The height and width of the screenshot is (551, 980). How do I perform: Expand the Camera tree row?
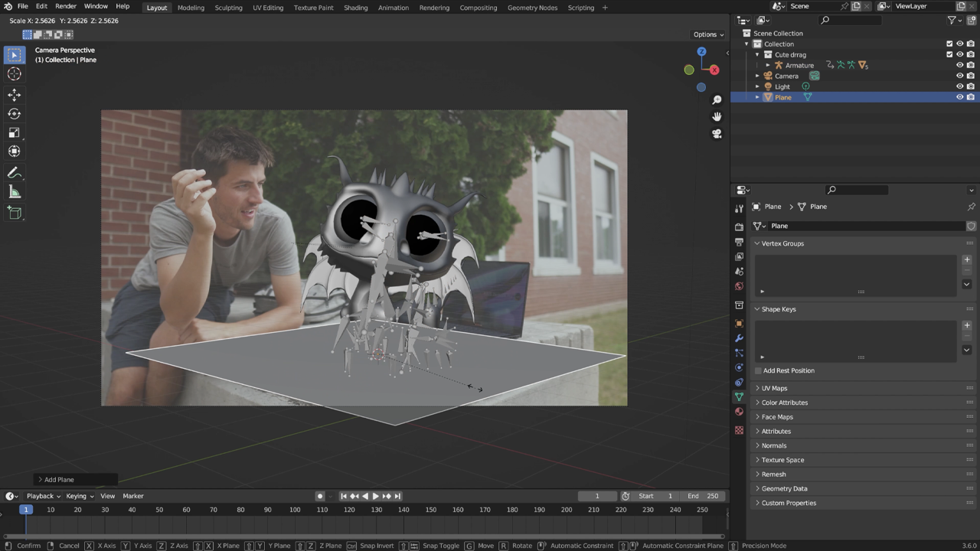[757, 76]
